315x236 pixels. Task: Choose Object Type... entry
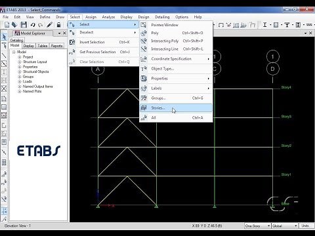(x=176, y=69)
